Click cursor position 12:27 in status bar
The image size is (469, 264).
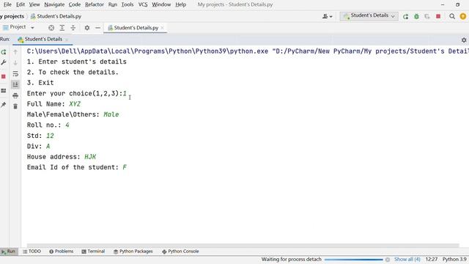click(432, 259)
